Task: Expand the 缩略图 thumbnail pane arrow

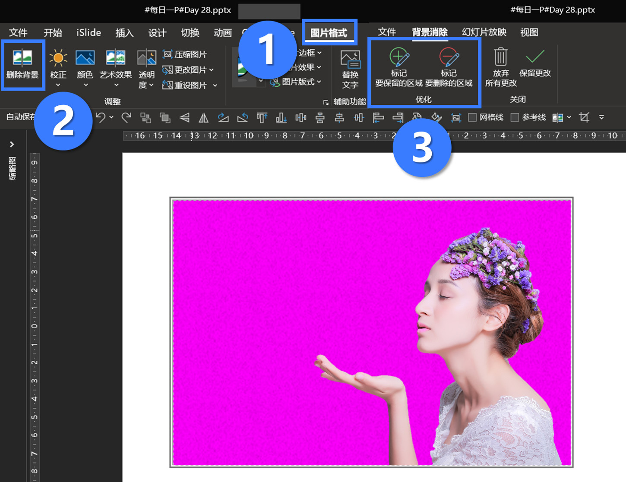Action: (12, 144)
